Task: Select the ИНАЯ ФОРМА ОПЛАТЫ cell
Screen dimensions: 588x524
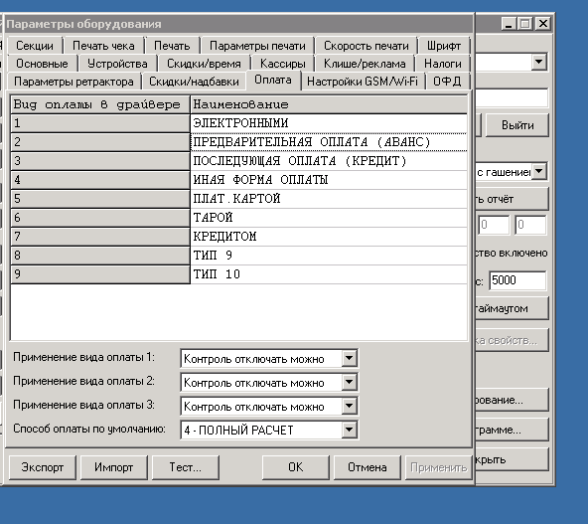Action: (329, 180)
